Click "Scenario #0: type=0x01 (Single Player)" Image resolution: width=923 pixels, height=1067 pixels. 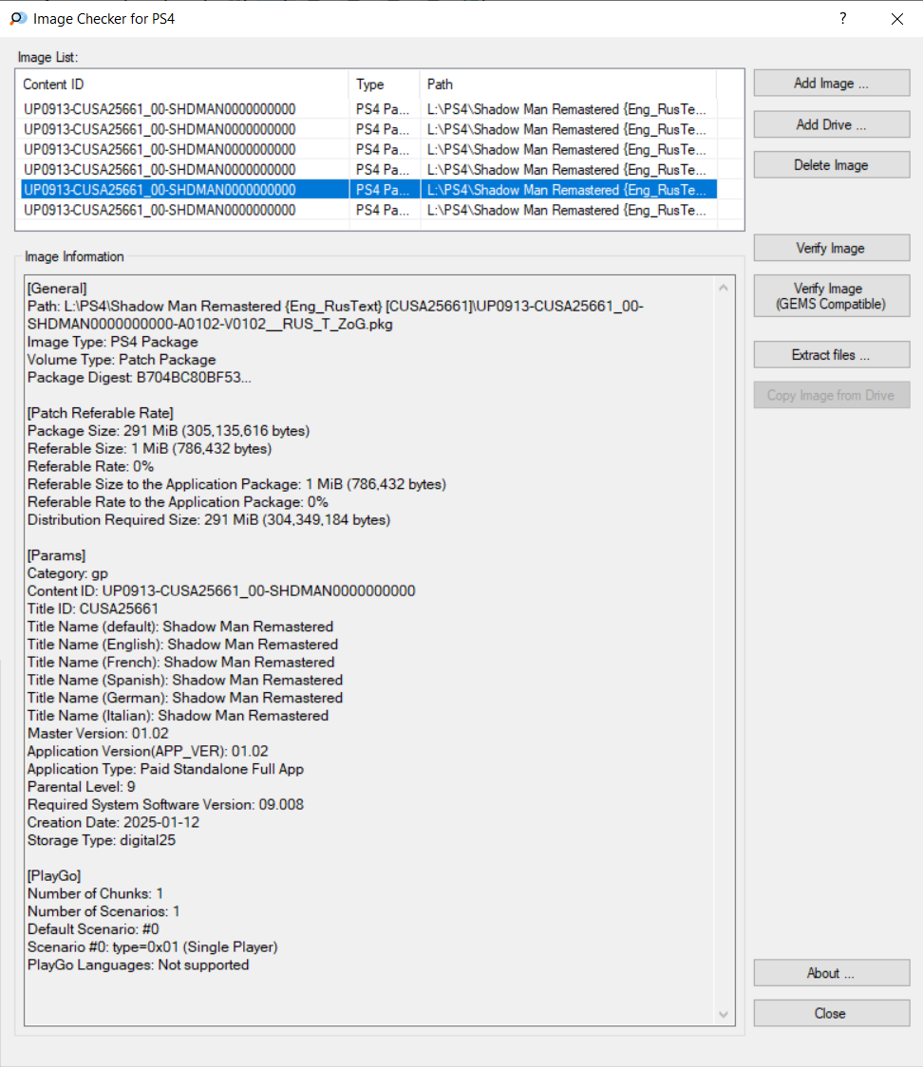(x=153, y=947)
